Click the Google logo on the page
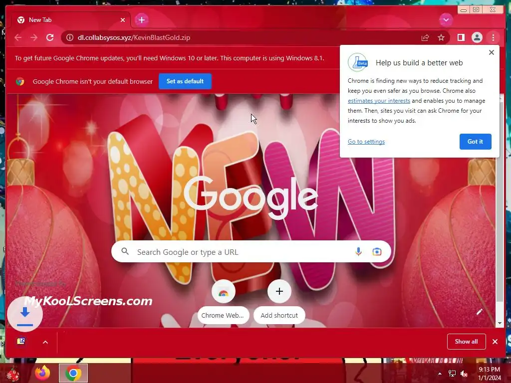The width and height of the screenshot is (511, 383). click(x=251, y=197)
